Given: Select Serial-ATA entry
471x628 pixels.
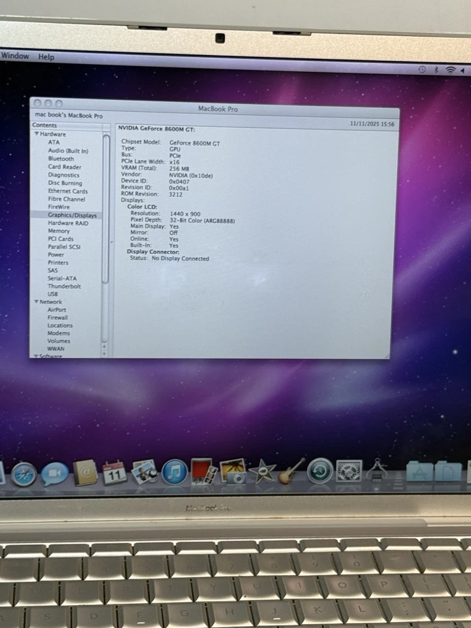Looking at the screenshot, I should click(62, 279).
